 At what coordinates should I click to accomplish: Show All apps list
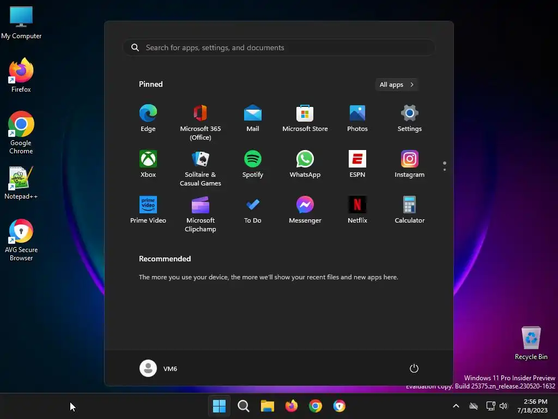pos(397,85)
